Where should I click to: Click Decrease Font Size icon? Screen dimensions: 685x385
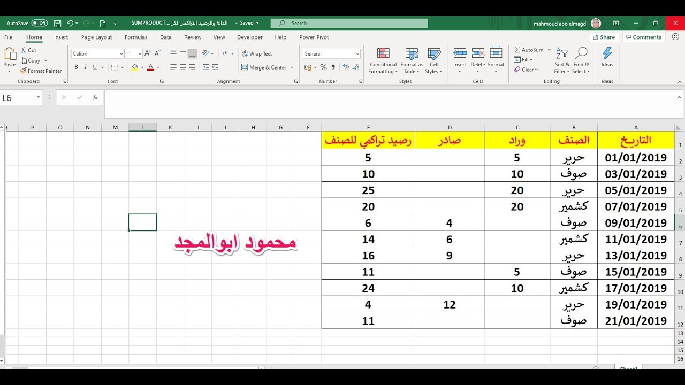(x=157, y=53)
